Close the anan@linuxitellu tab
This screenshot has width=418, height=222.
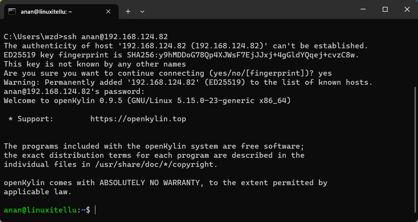point(108,11)
